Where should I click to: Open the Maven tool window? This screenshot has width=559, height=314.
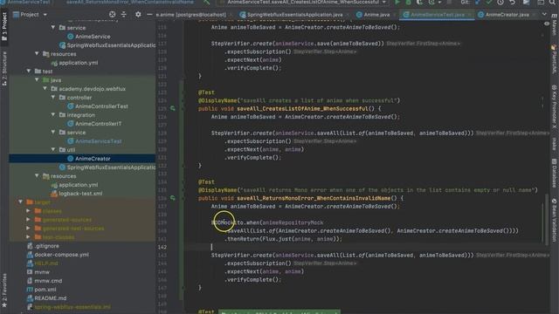coord(555,24)
